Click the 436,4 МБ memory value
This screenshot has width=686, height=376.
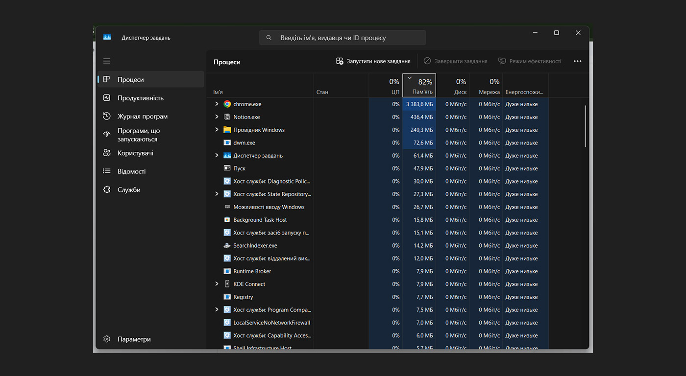pyautogui.click(x=421, y=117)
